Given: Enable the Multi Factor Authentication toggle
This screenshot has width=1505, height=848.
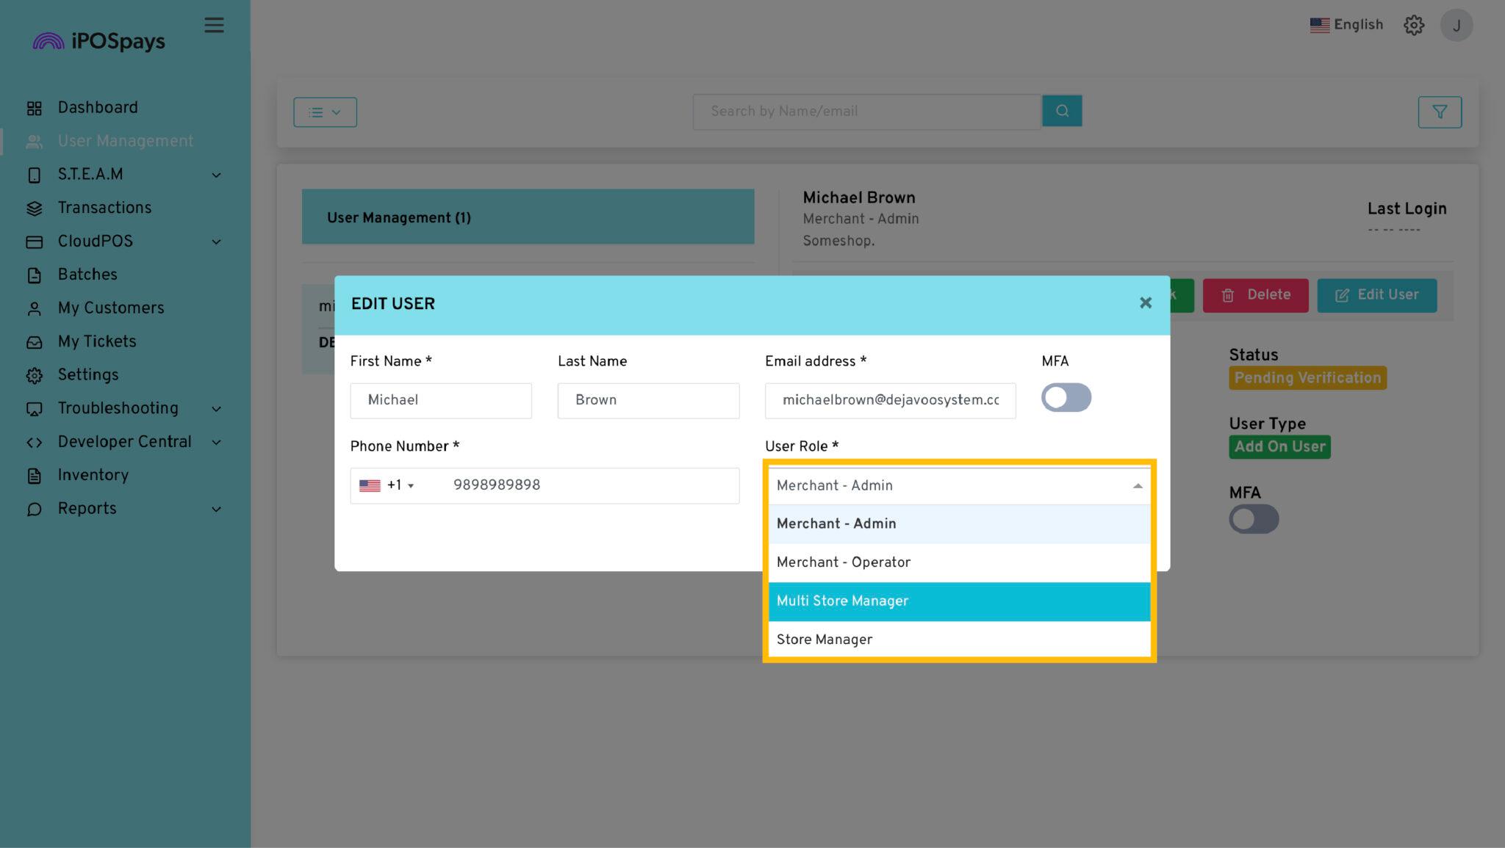Looking at the screenshot, I should 1065,396.
